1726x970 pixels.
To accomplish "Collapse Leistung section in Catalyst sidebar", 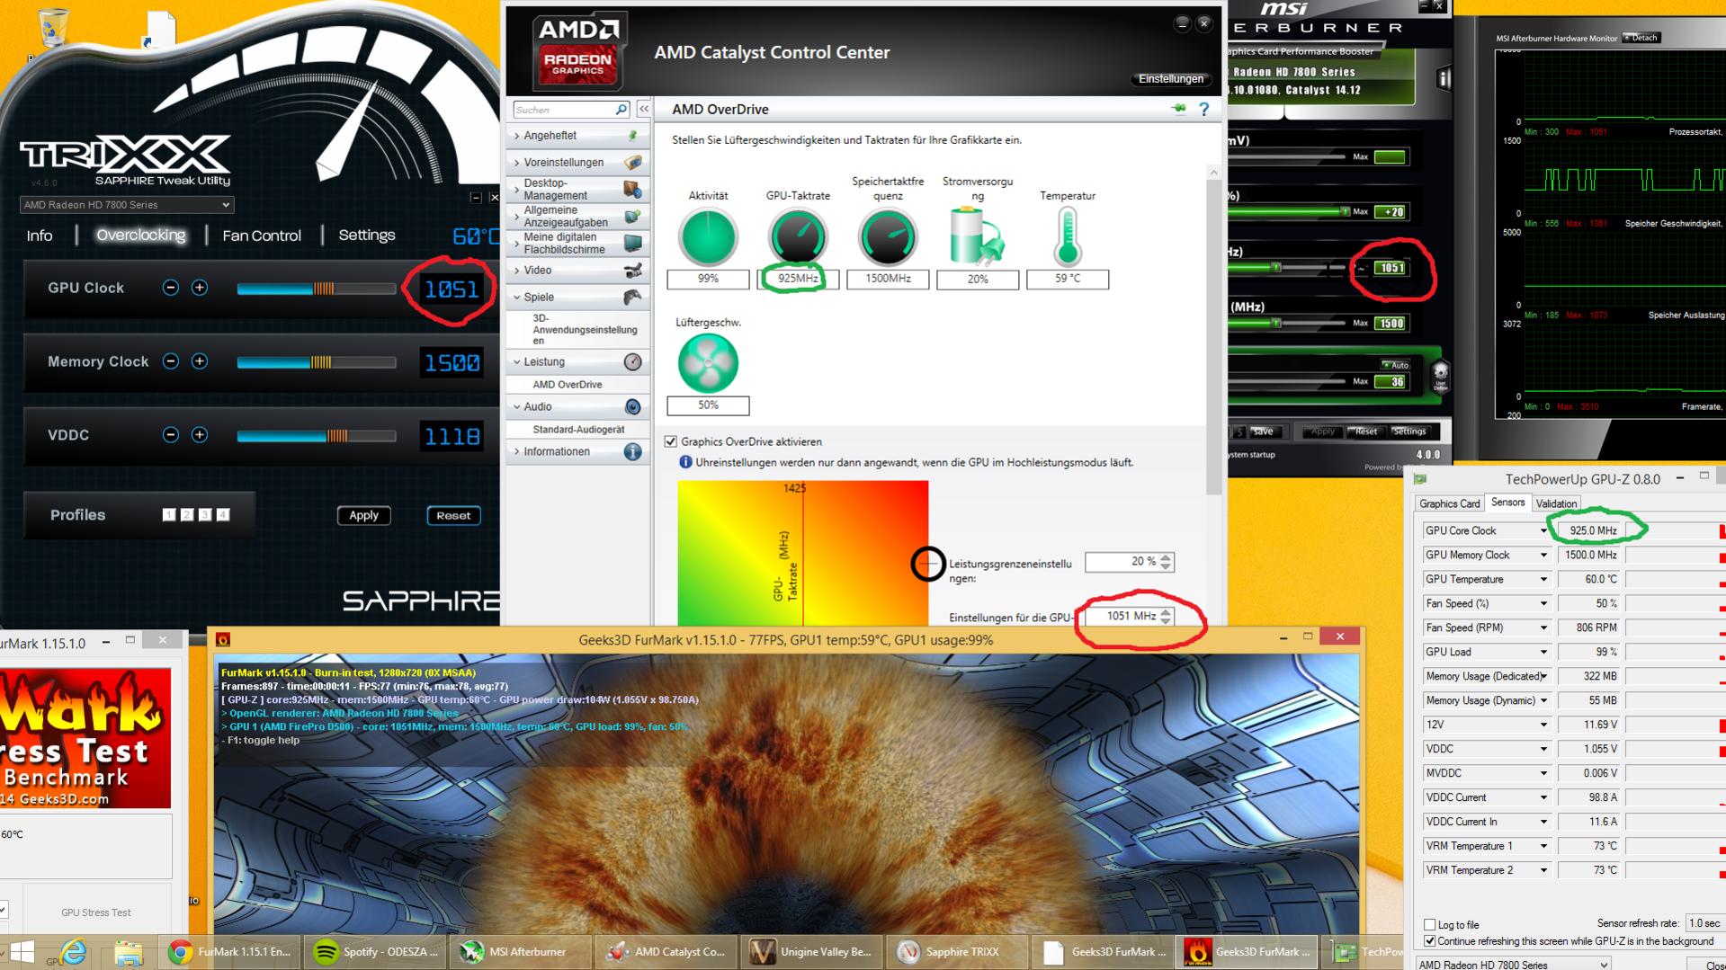I will [577, 362].
